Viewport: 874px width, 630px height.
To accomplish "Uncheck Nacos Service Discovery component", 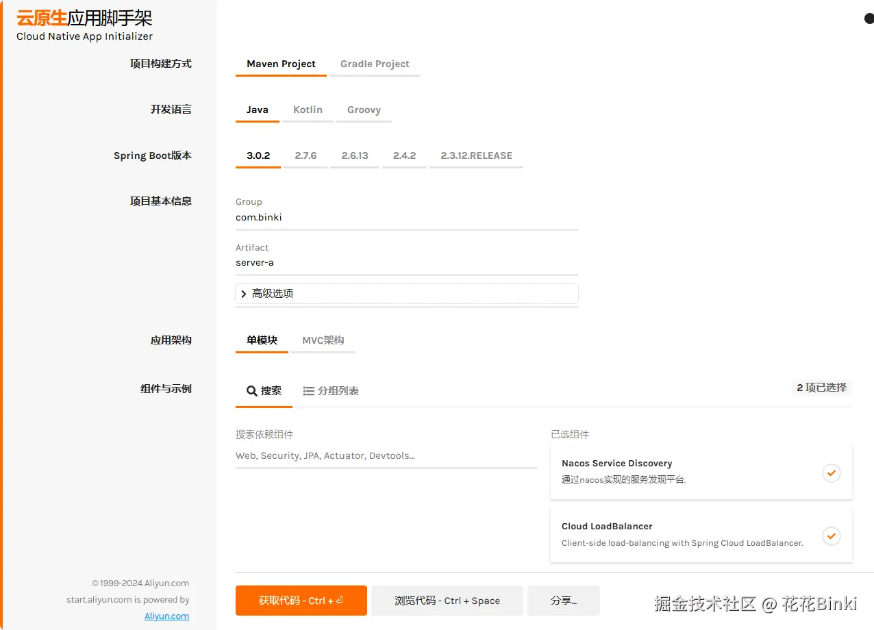I will tap(831, 473).
